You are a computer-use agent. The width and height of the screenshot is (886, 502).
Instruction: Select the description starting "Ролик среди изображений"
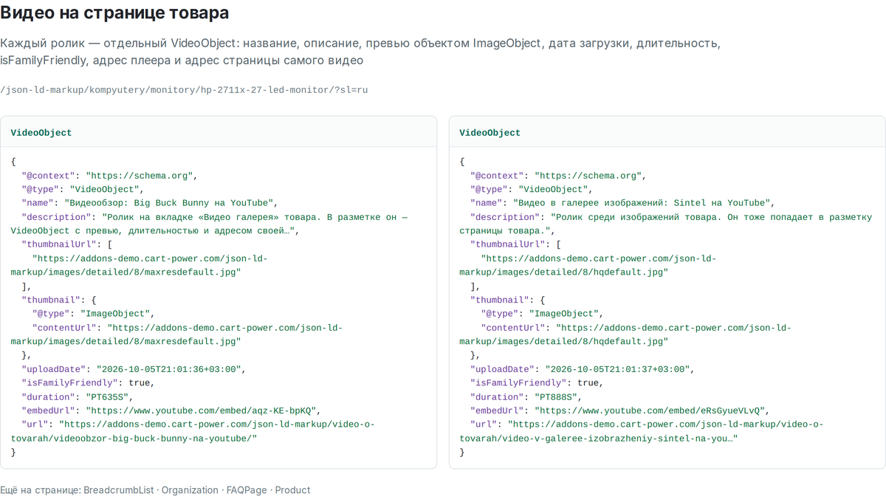click(x=666, y=224)
